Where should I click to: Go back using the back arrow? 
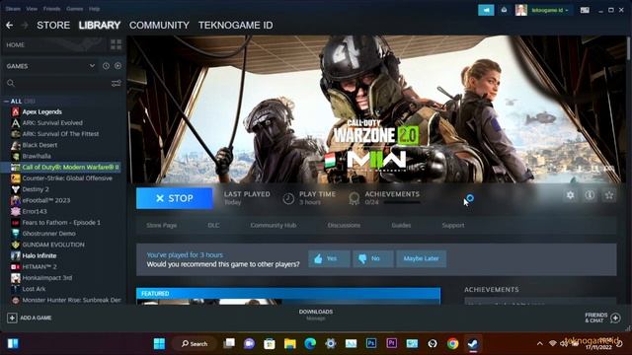coord(9,26)
